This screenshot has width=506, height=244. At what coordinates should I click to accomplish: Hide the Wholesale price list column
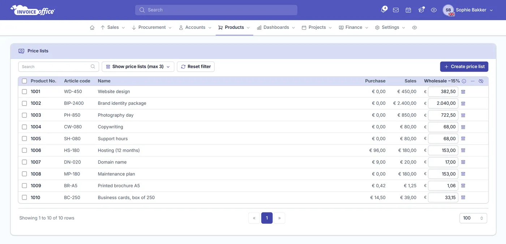pyautogui.click(x=481, y=81)
